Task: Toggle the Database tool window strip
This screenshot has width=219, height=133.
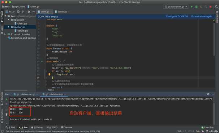Action: pyautogui.click(x=217, y=17)
